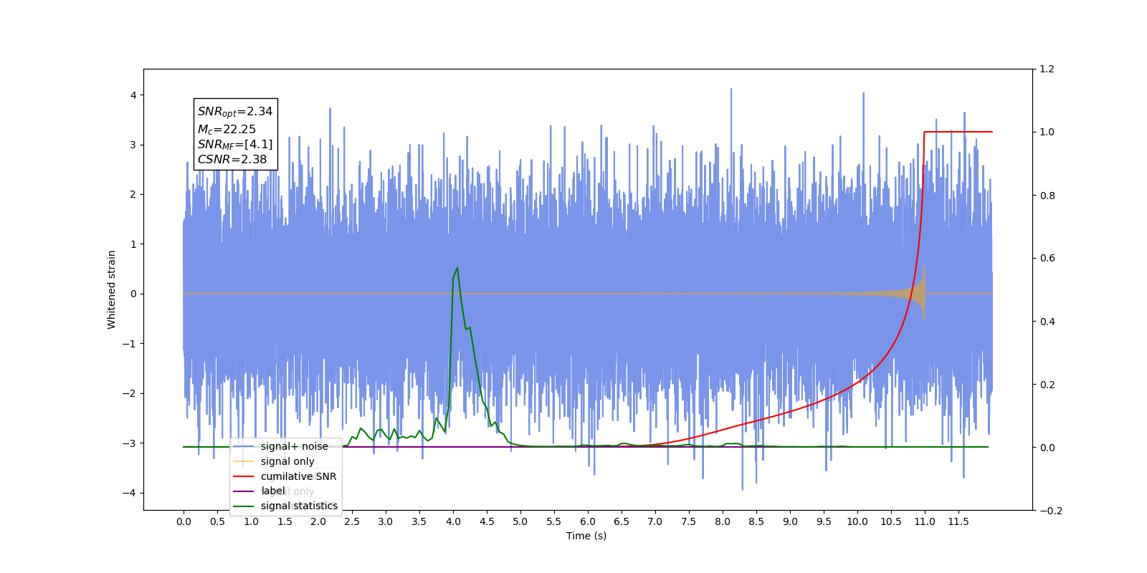Click right y-axis tick label 0.6

tap(1047, 259)
